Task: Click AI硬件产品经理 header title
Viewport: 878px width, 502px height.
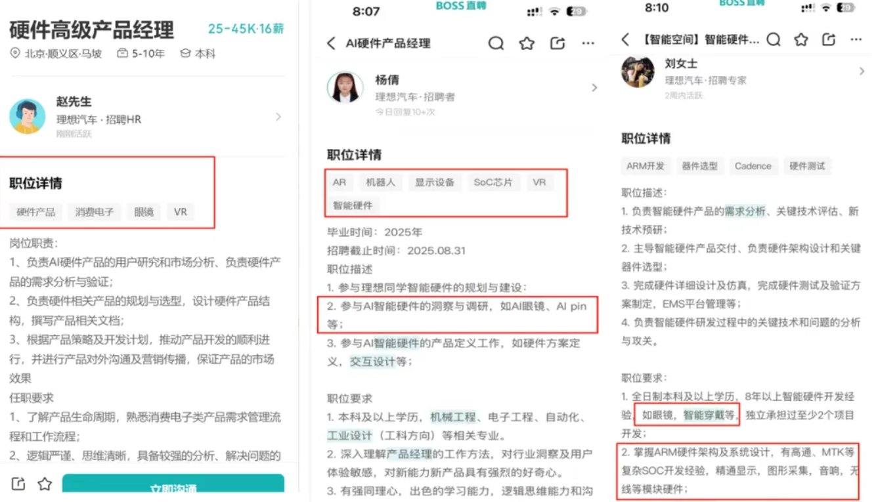Action: 388,43
